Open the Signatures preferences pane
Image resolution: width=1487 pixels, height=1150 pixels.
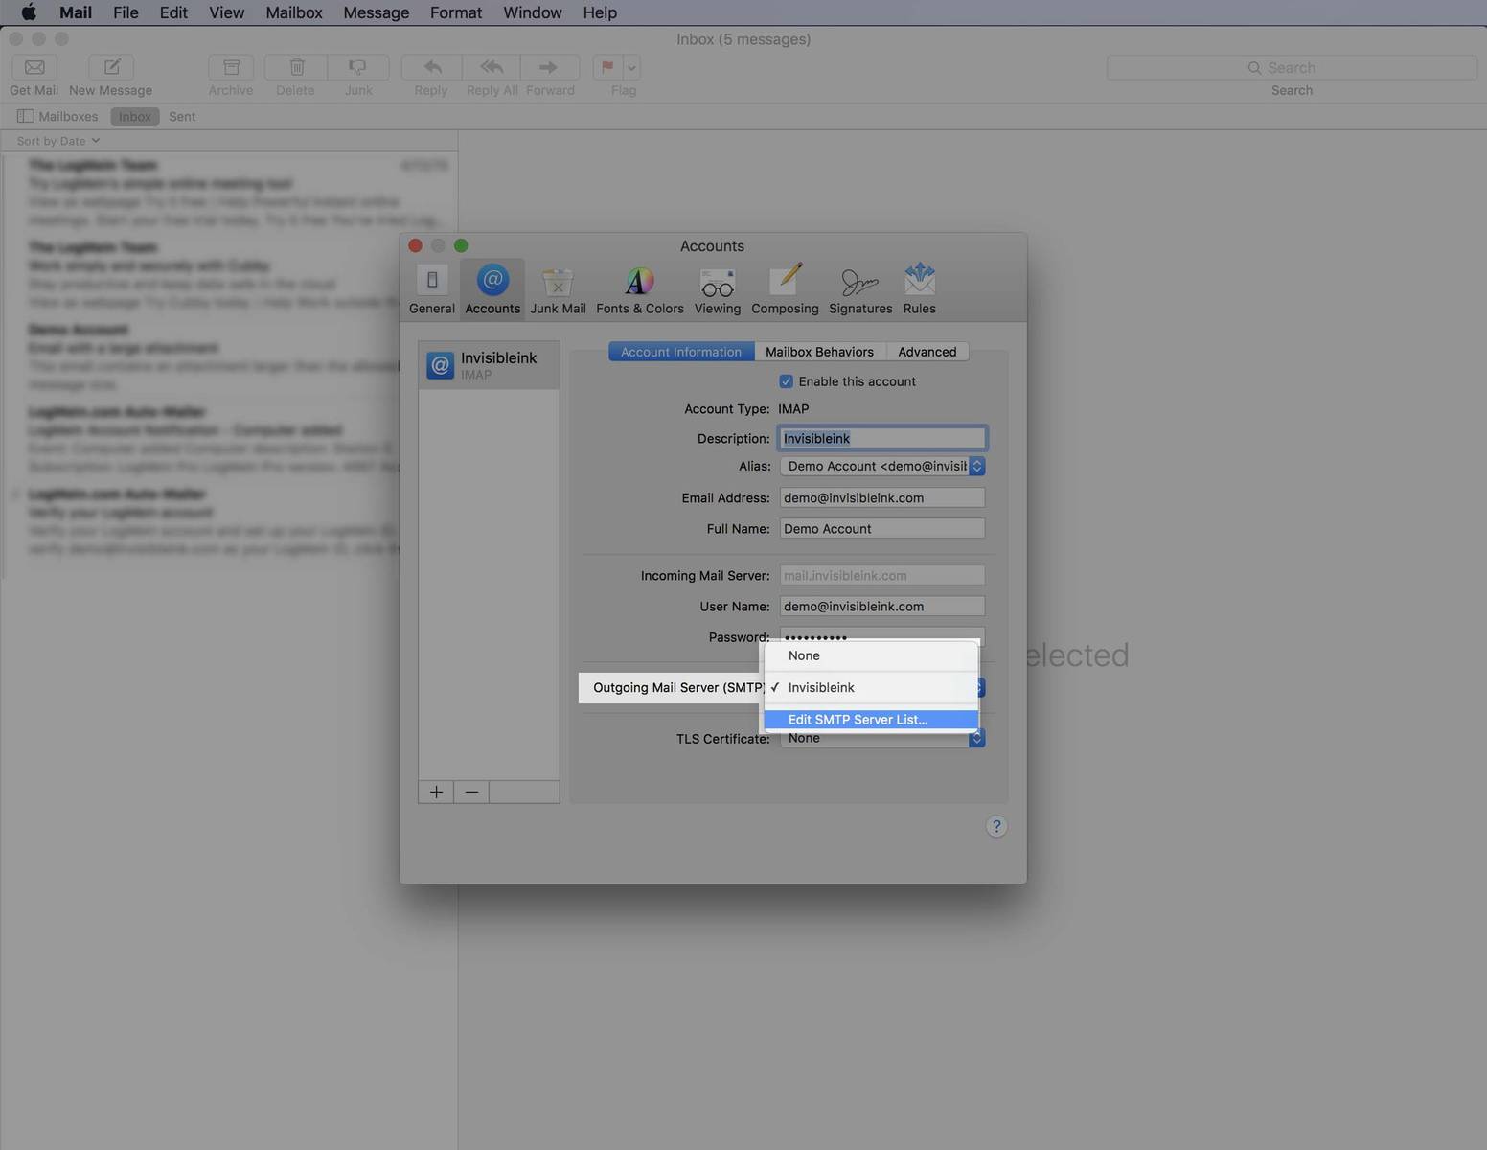(x=859, y=288)
